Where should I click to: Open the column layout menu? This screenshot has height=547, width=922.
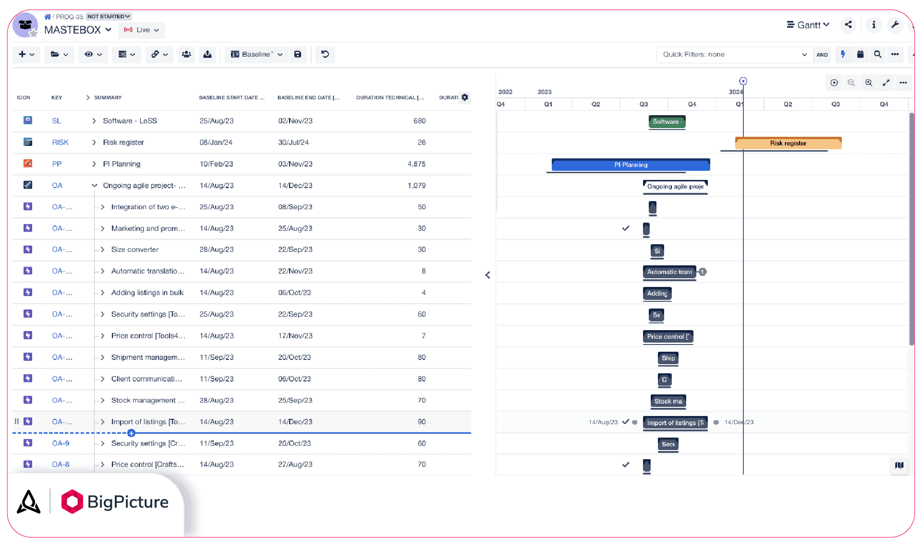point(127,55)
